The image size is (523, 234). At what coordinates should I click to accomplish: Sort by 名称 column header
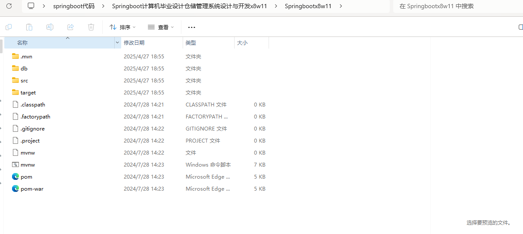[x=59, y=43]
